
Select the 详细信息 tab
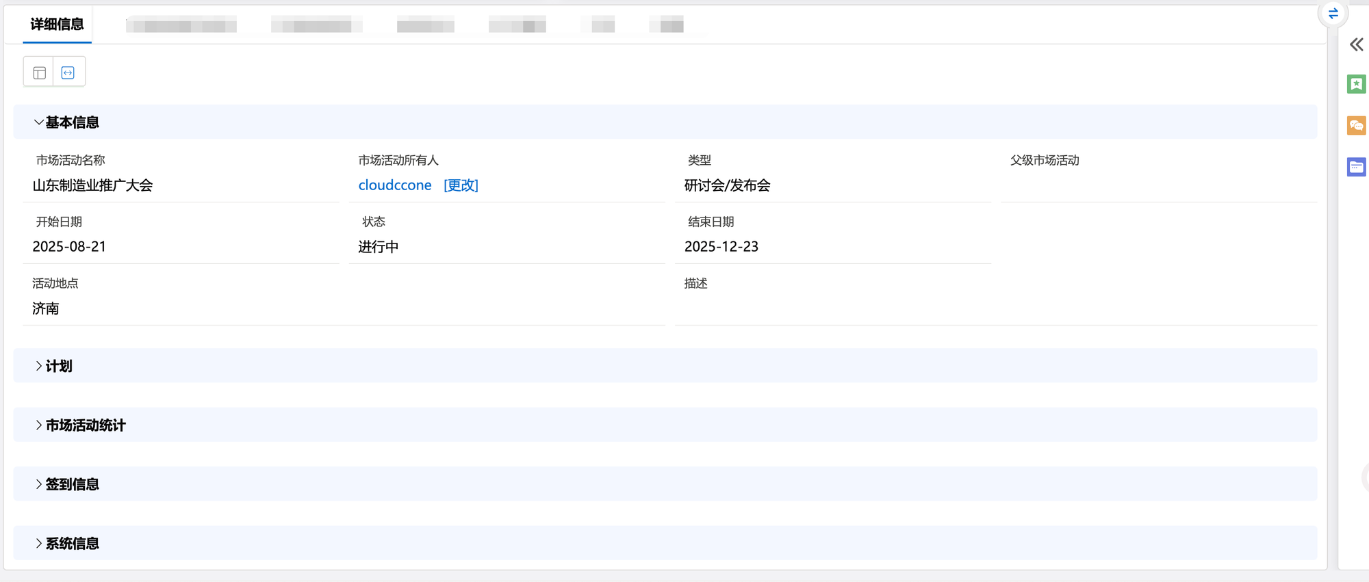click(x=57, y=25)
